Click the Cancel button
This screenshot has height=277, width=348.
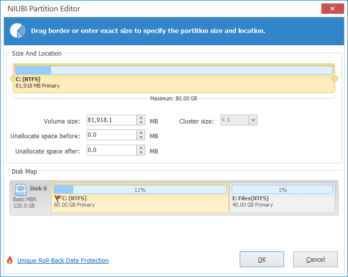coord(316,259)
